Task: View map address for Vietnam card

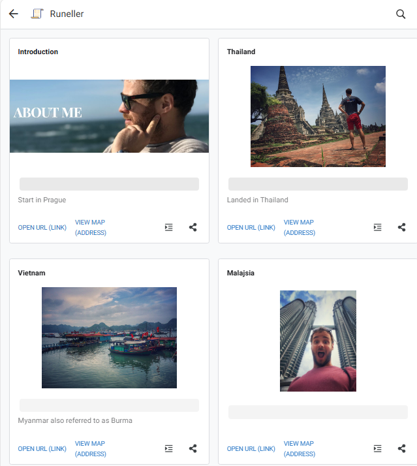Action: [x=91, y=448]
